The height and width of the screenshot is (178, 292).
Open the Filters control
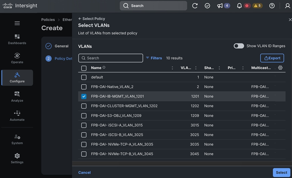point(154,58)
